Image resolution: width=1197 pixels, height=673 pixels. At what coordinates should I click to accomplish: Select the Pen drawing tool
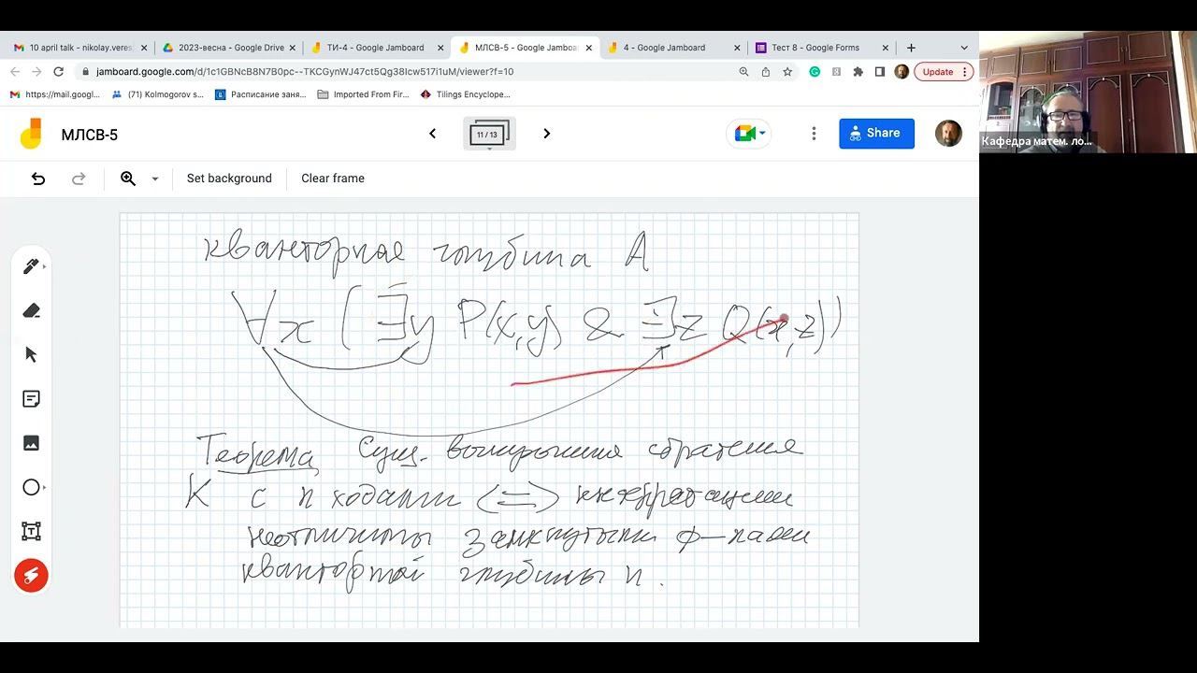[30, 266]
